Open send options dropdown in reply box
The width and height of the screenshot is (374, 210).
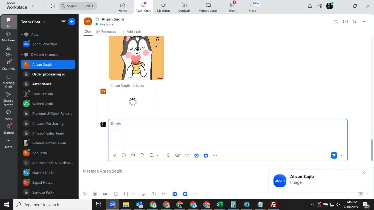pyautogui.click(x=341, y=155)
